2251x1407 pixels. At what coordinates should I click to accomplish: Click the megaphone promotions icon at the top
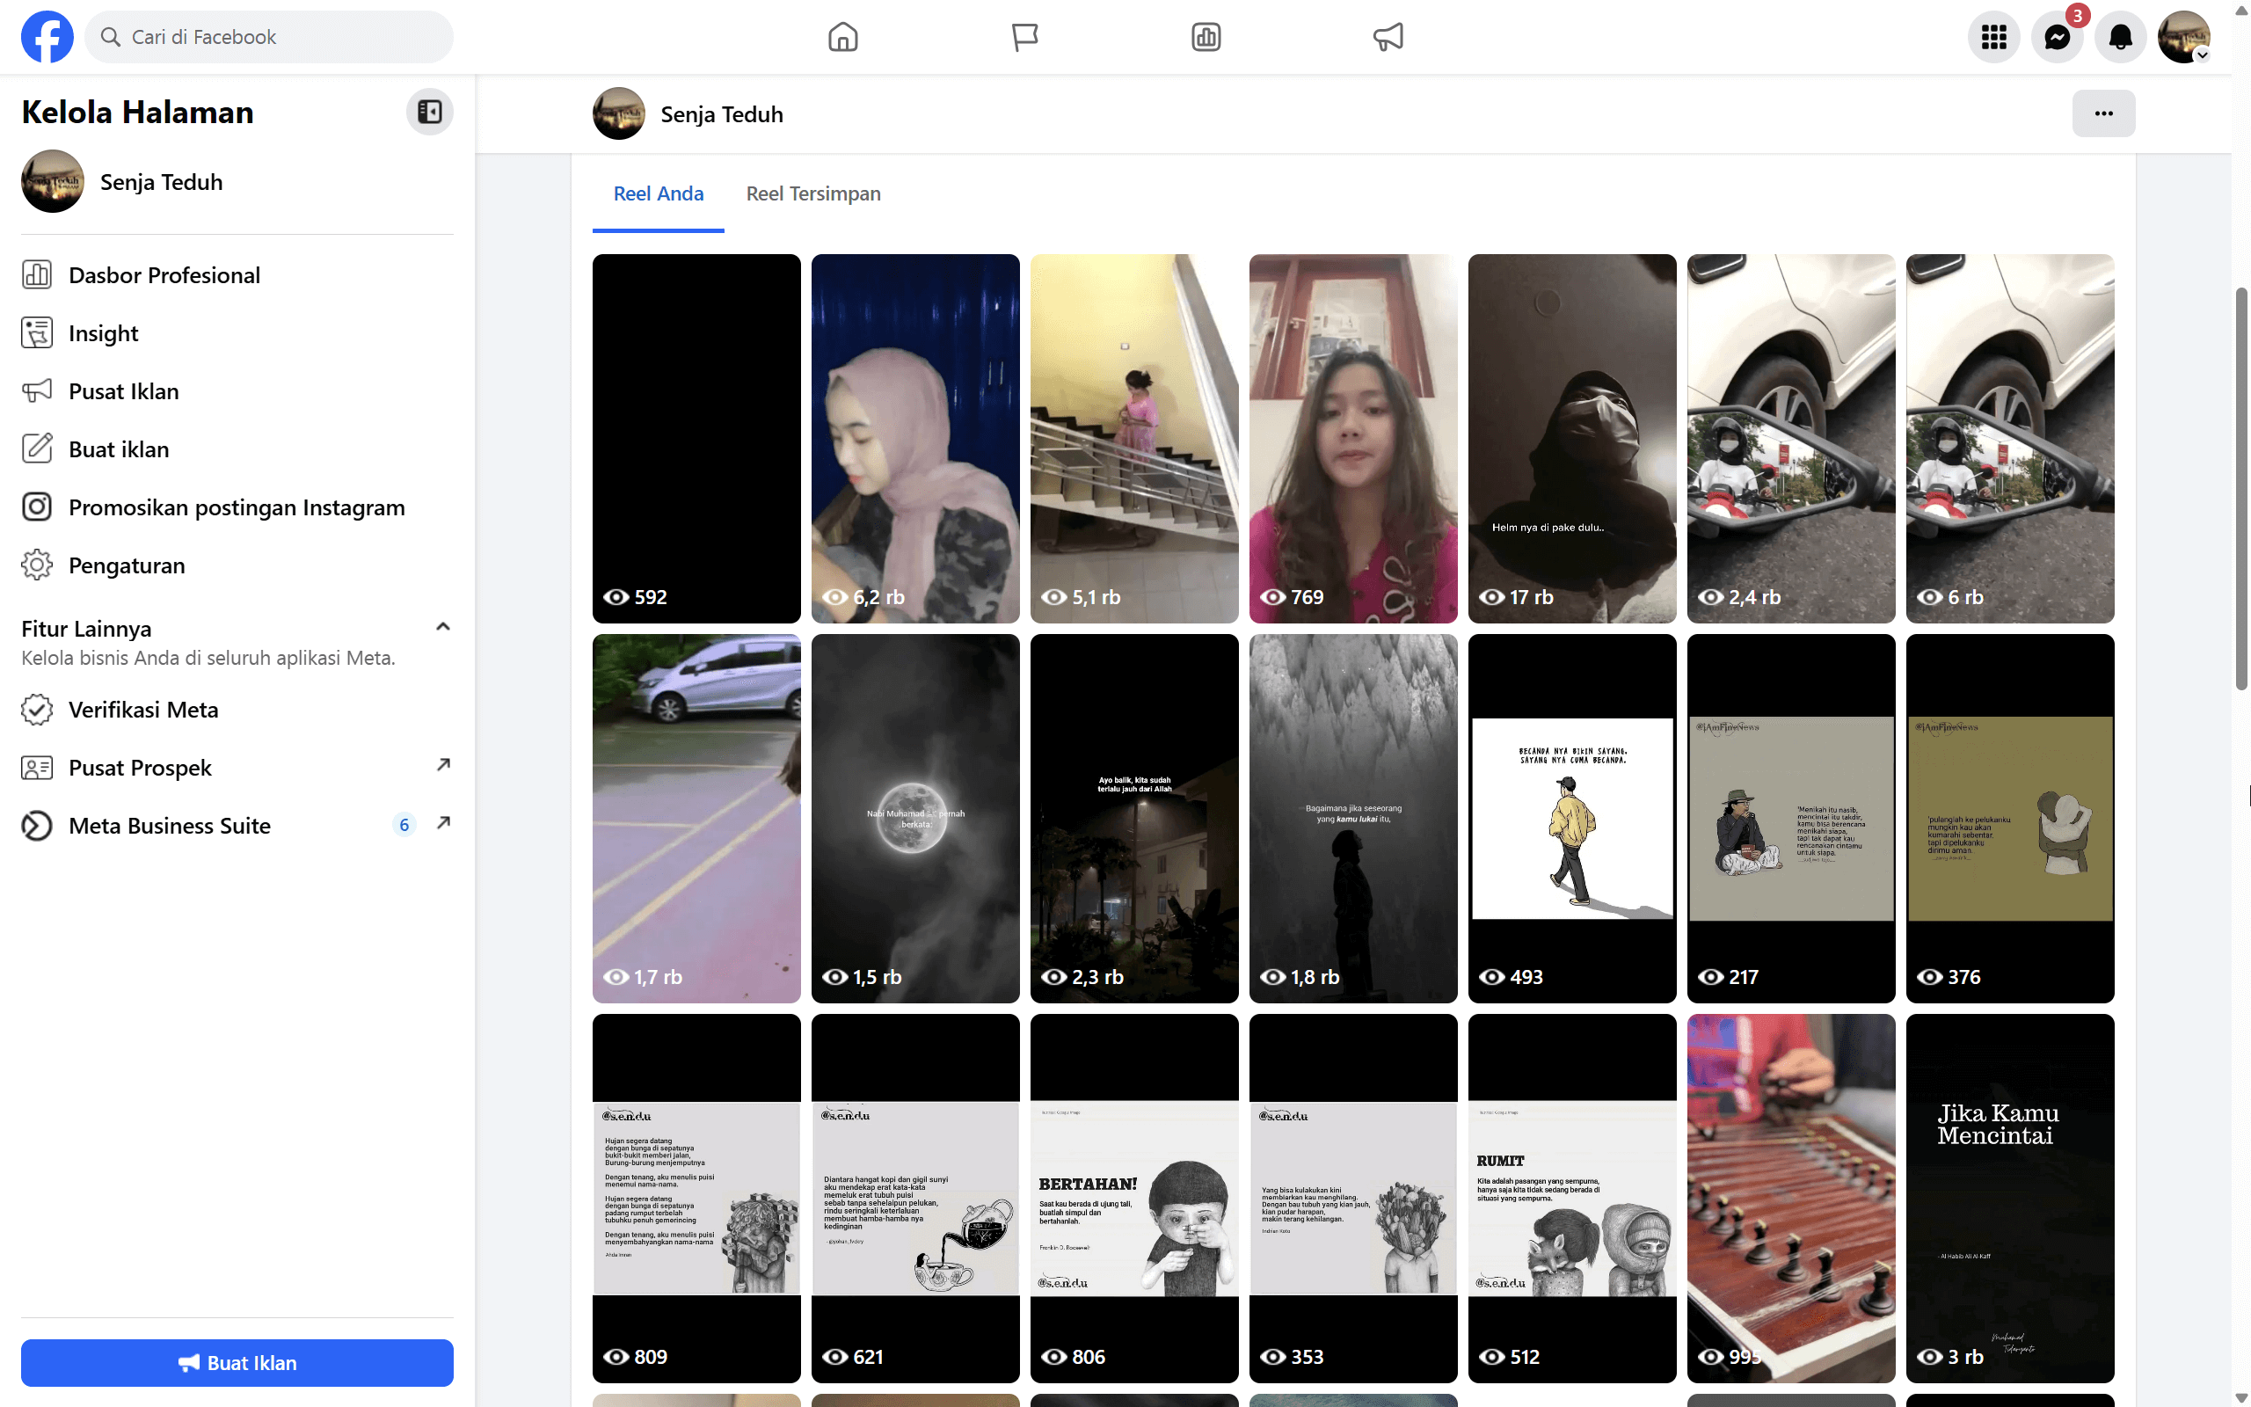[x=1388, y=36]
